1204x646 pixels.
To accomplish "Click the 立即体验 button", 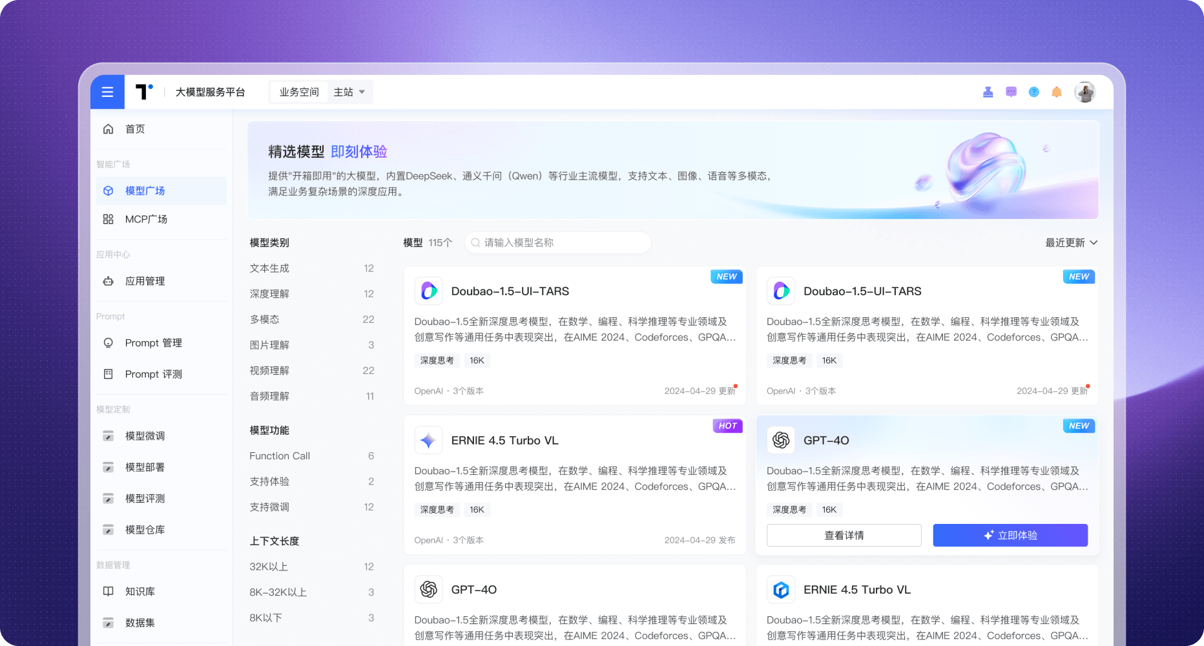I will tap(1010, 535).
